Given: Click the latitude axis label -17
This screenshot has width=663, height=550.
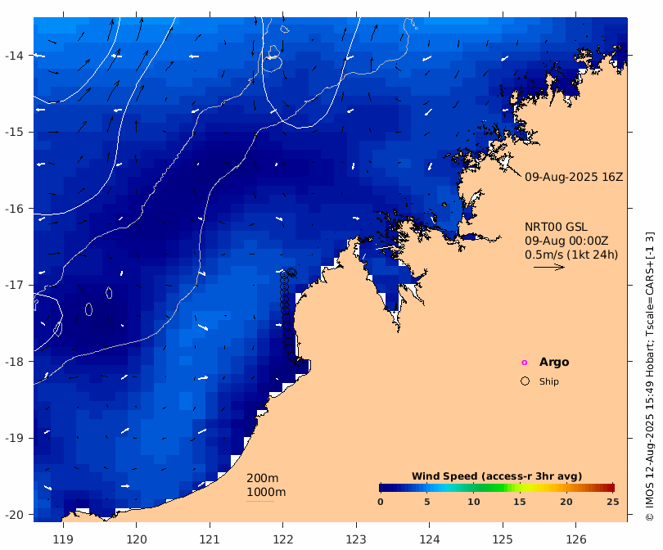Looking at the screenshot, I should (15, 285).
